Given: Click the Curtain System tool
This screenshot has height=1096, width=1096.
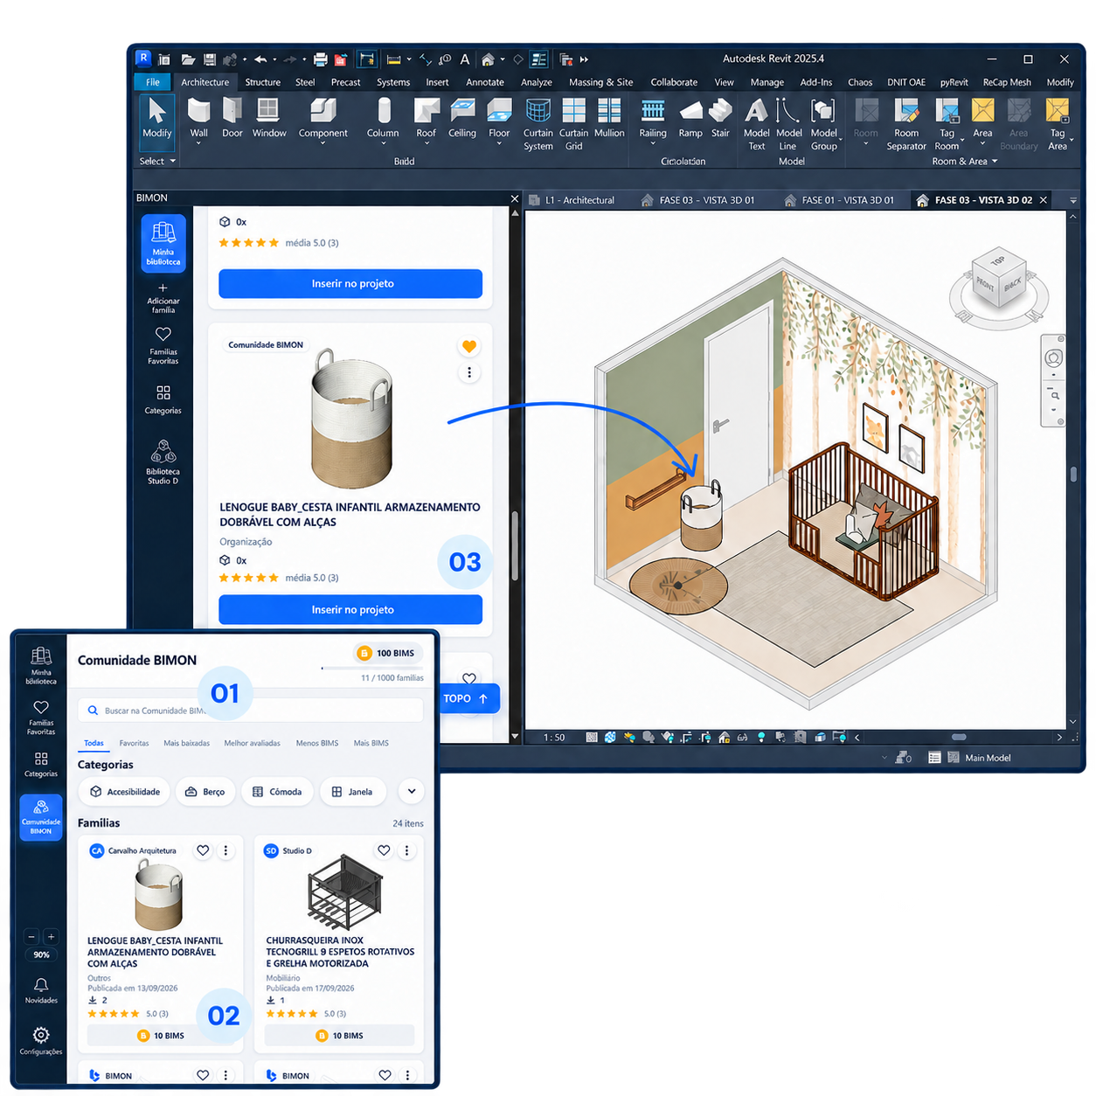Looking at the screenshot, I should click(x=538, y=124).
